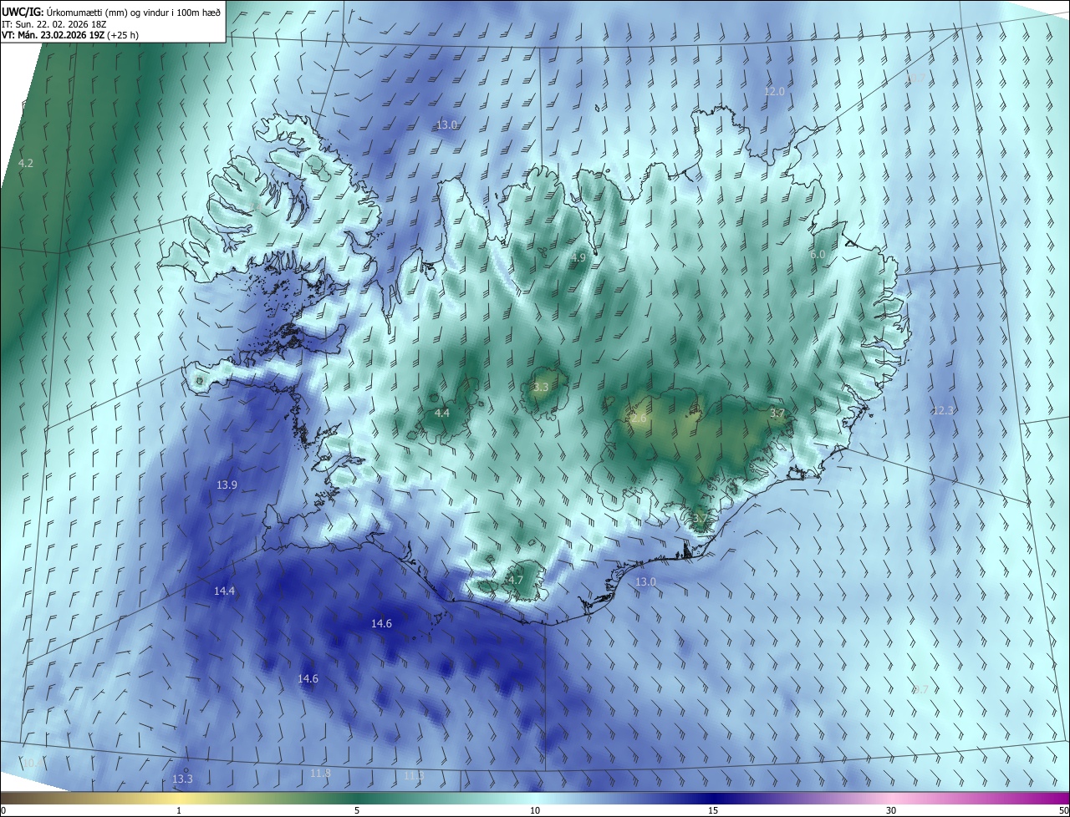Click the 4.9 value label in north Iceland
Image resolution: width=1070 pixels, height=817 pixels.
pos(578,257)
